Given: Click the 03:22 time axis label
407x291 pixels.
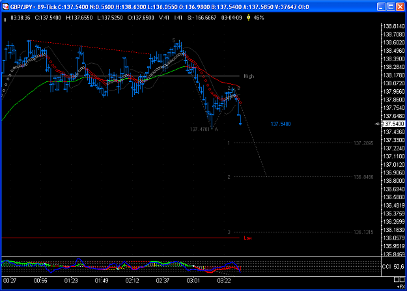Looking at the screenshot, I should (224, 281).
